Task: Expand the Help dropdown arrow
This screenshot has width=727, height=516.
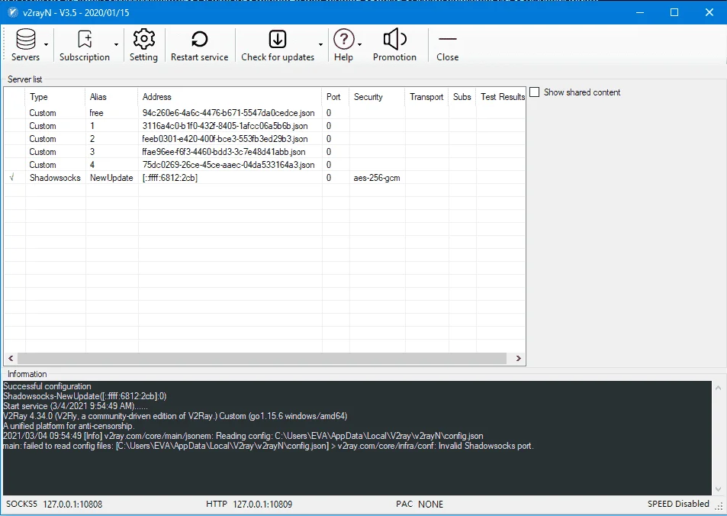Action: point(360,44)
